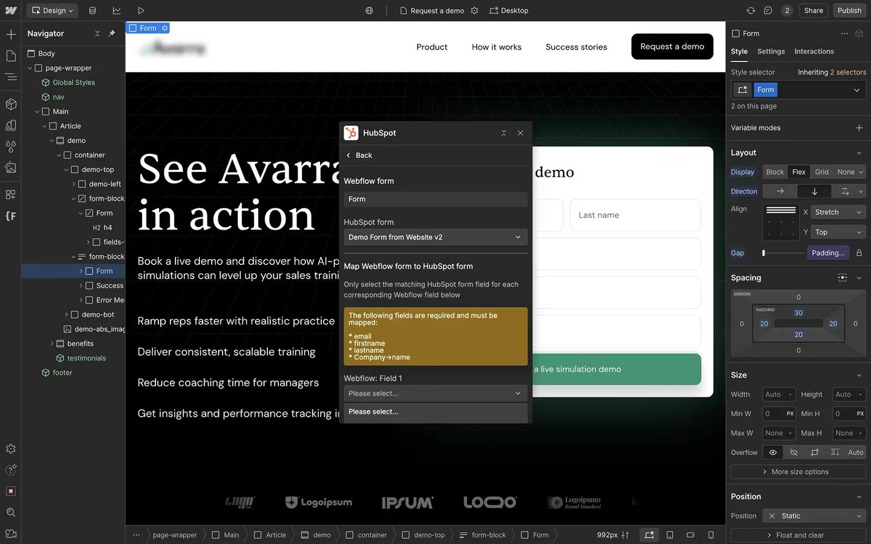
Task: Switch to the Settings tab
Action: (x=771, y=51)
